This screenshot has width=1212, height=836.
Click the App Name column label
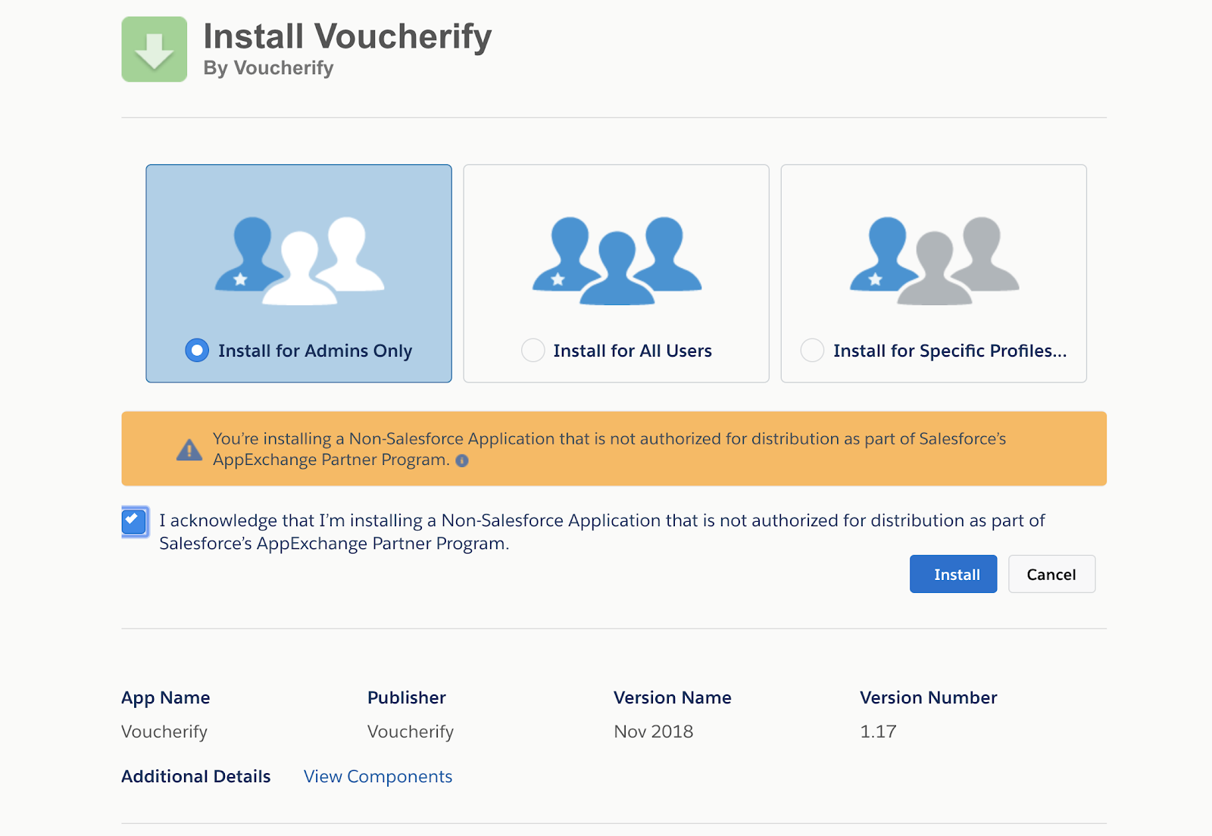[x=166, y=698]
